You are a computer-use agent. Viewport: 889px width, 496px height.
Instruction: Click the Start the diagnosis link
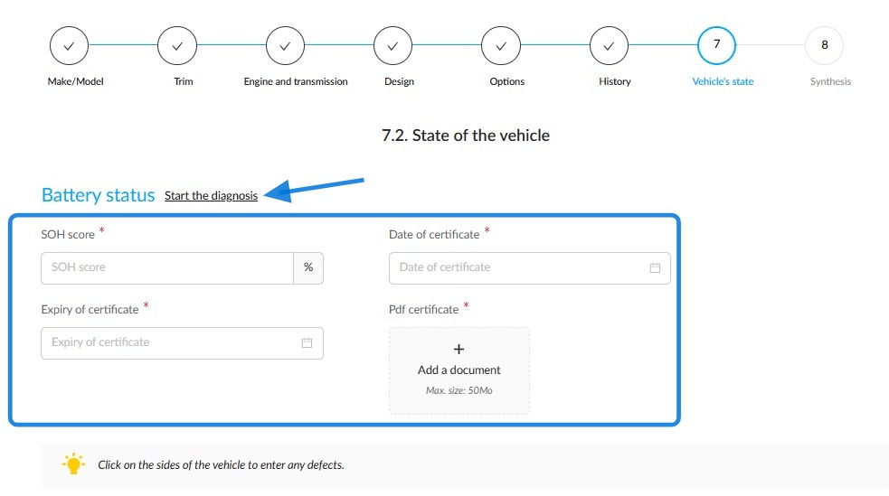point(211,195)
